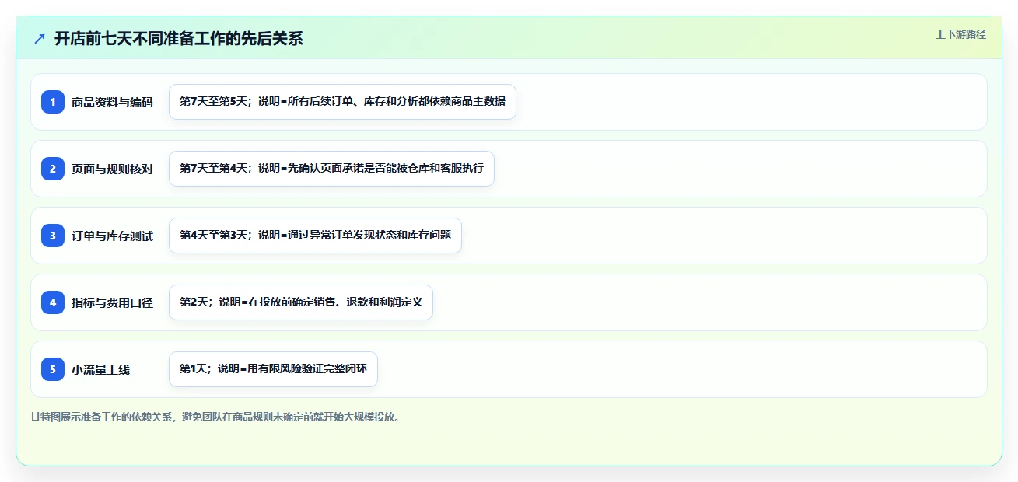
Task: Click the 第4天至第3天 description box
Action: point(315,236)
